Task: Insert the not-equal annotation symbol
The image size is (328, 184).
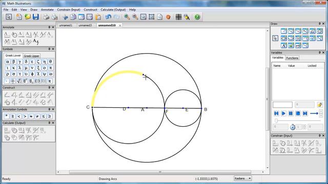Action: (x=37, y=116)
